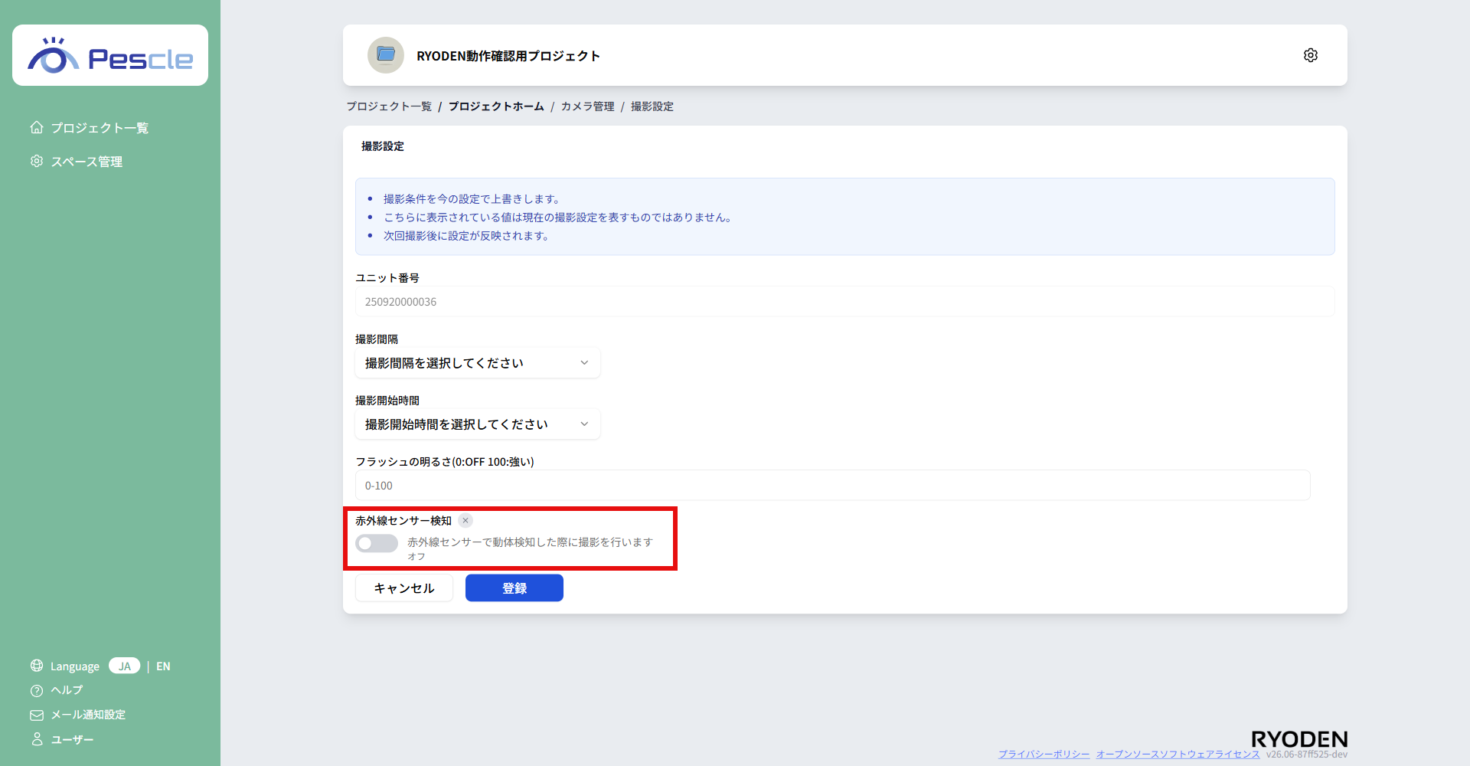Go to プロジェクト一覧 breadcrumb
Screen dimensions: 1470x766
point(389,106)
